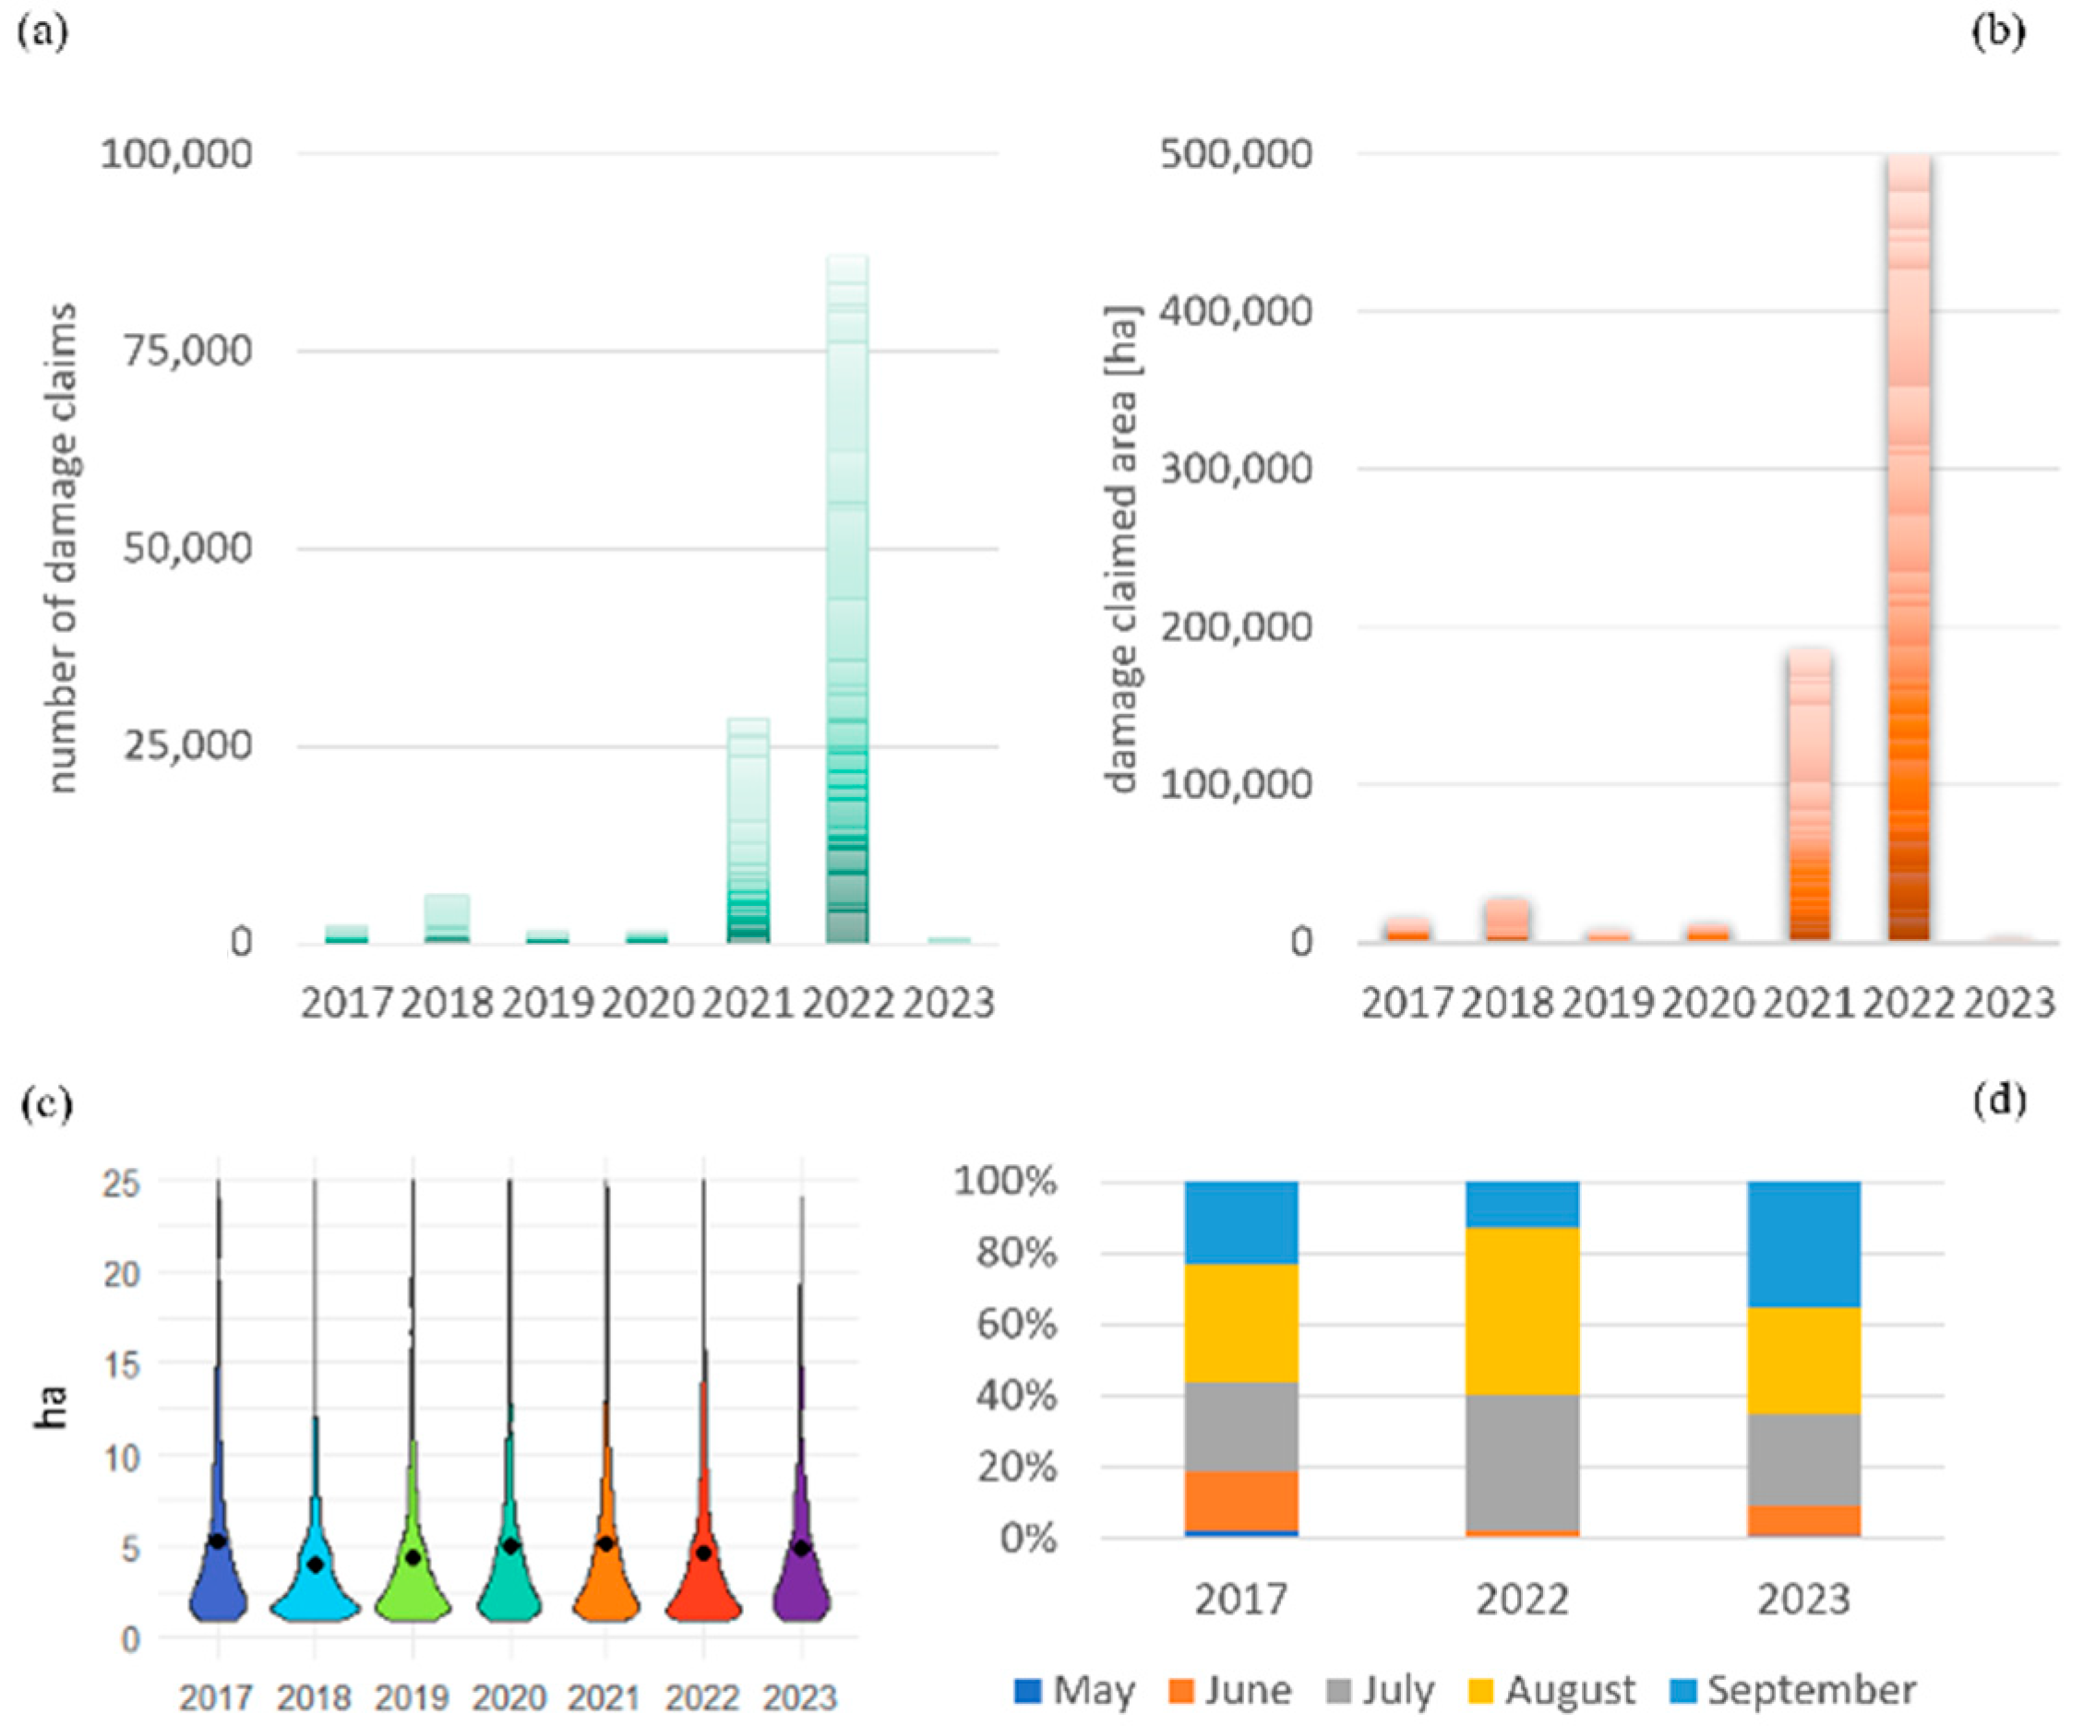The height and width of the screenshot is (1726, 2083).
Task: Select the purple 2023 violin plot
Action: [801, 1590]
